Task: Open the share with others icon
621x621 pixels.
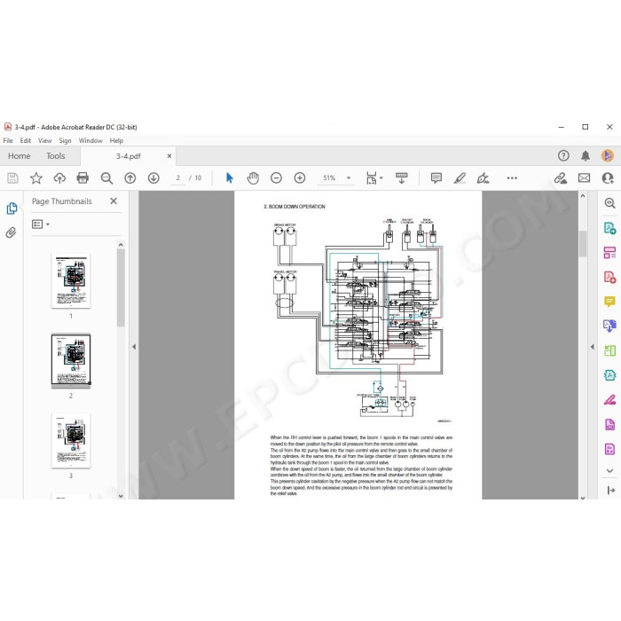Action: click(x=608, y=177)
